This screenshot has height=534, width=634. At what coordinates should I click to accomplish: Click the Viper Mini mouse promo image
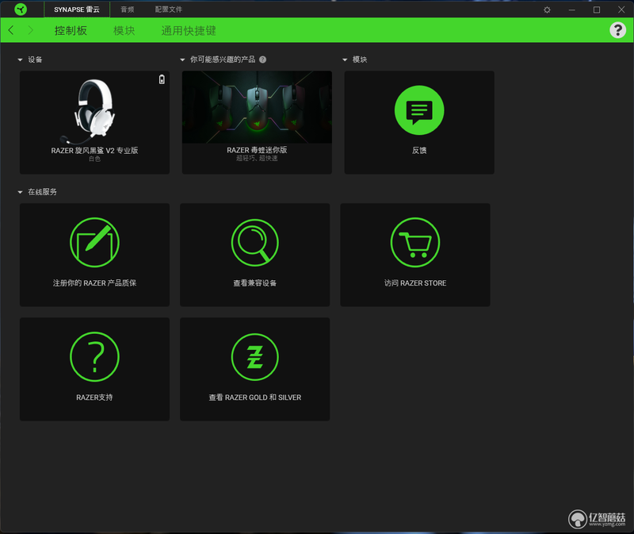pyautogui.click(x=257, y=107)
